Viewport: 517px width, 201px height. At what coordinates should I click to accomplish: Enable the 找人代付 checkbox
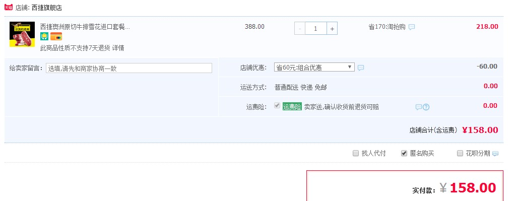pos(355,153)
